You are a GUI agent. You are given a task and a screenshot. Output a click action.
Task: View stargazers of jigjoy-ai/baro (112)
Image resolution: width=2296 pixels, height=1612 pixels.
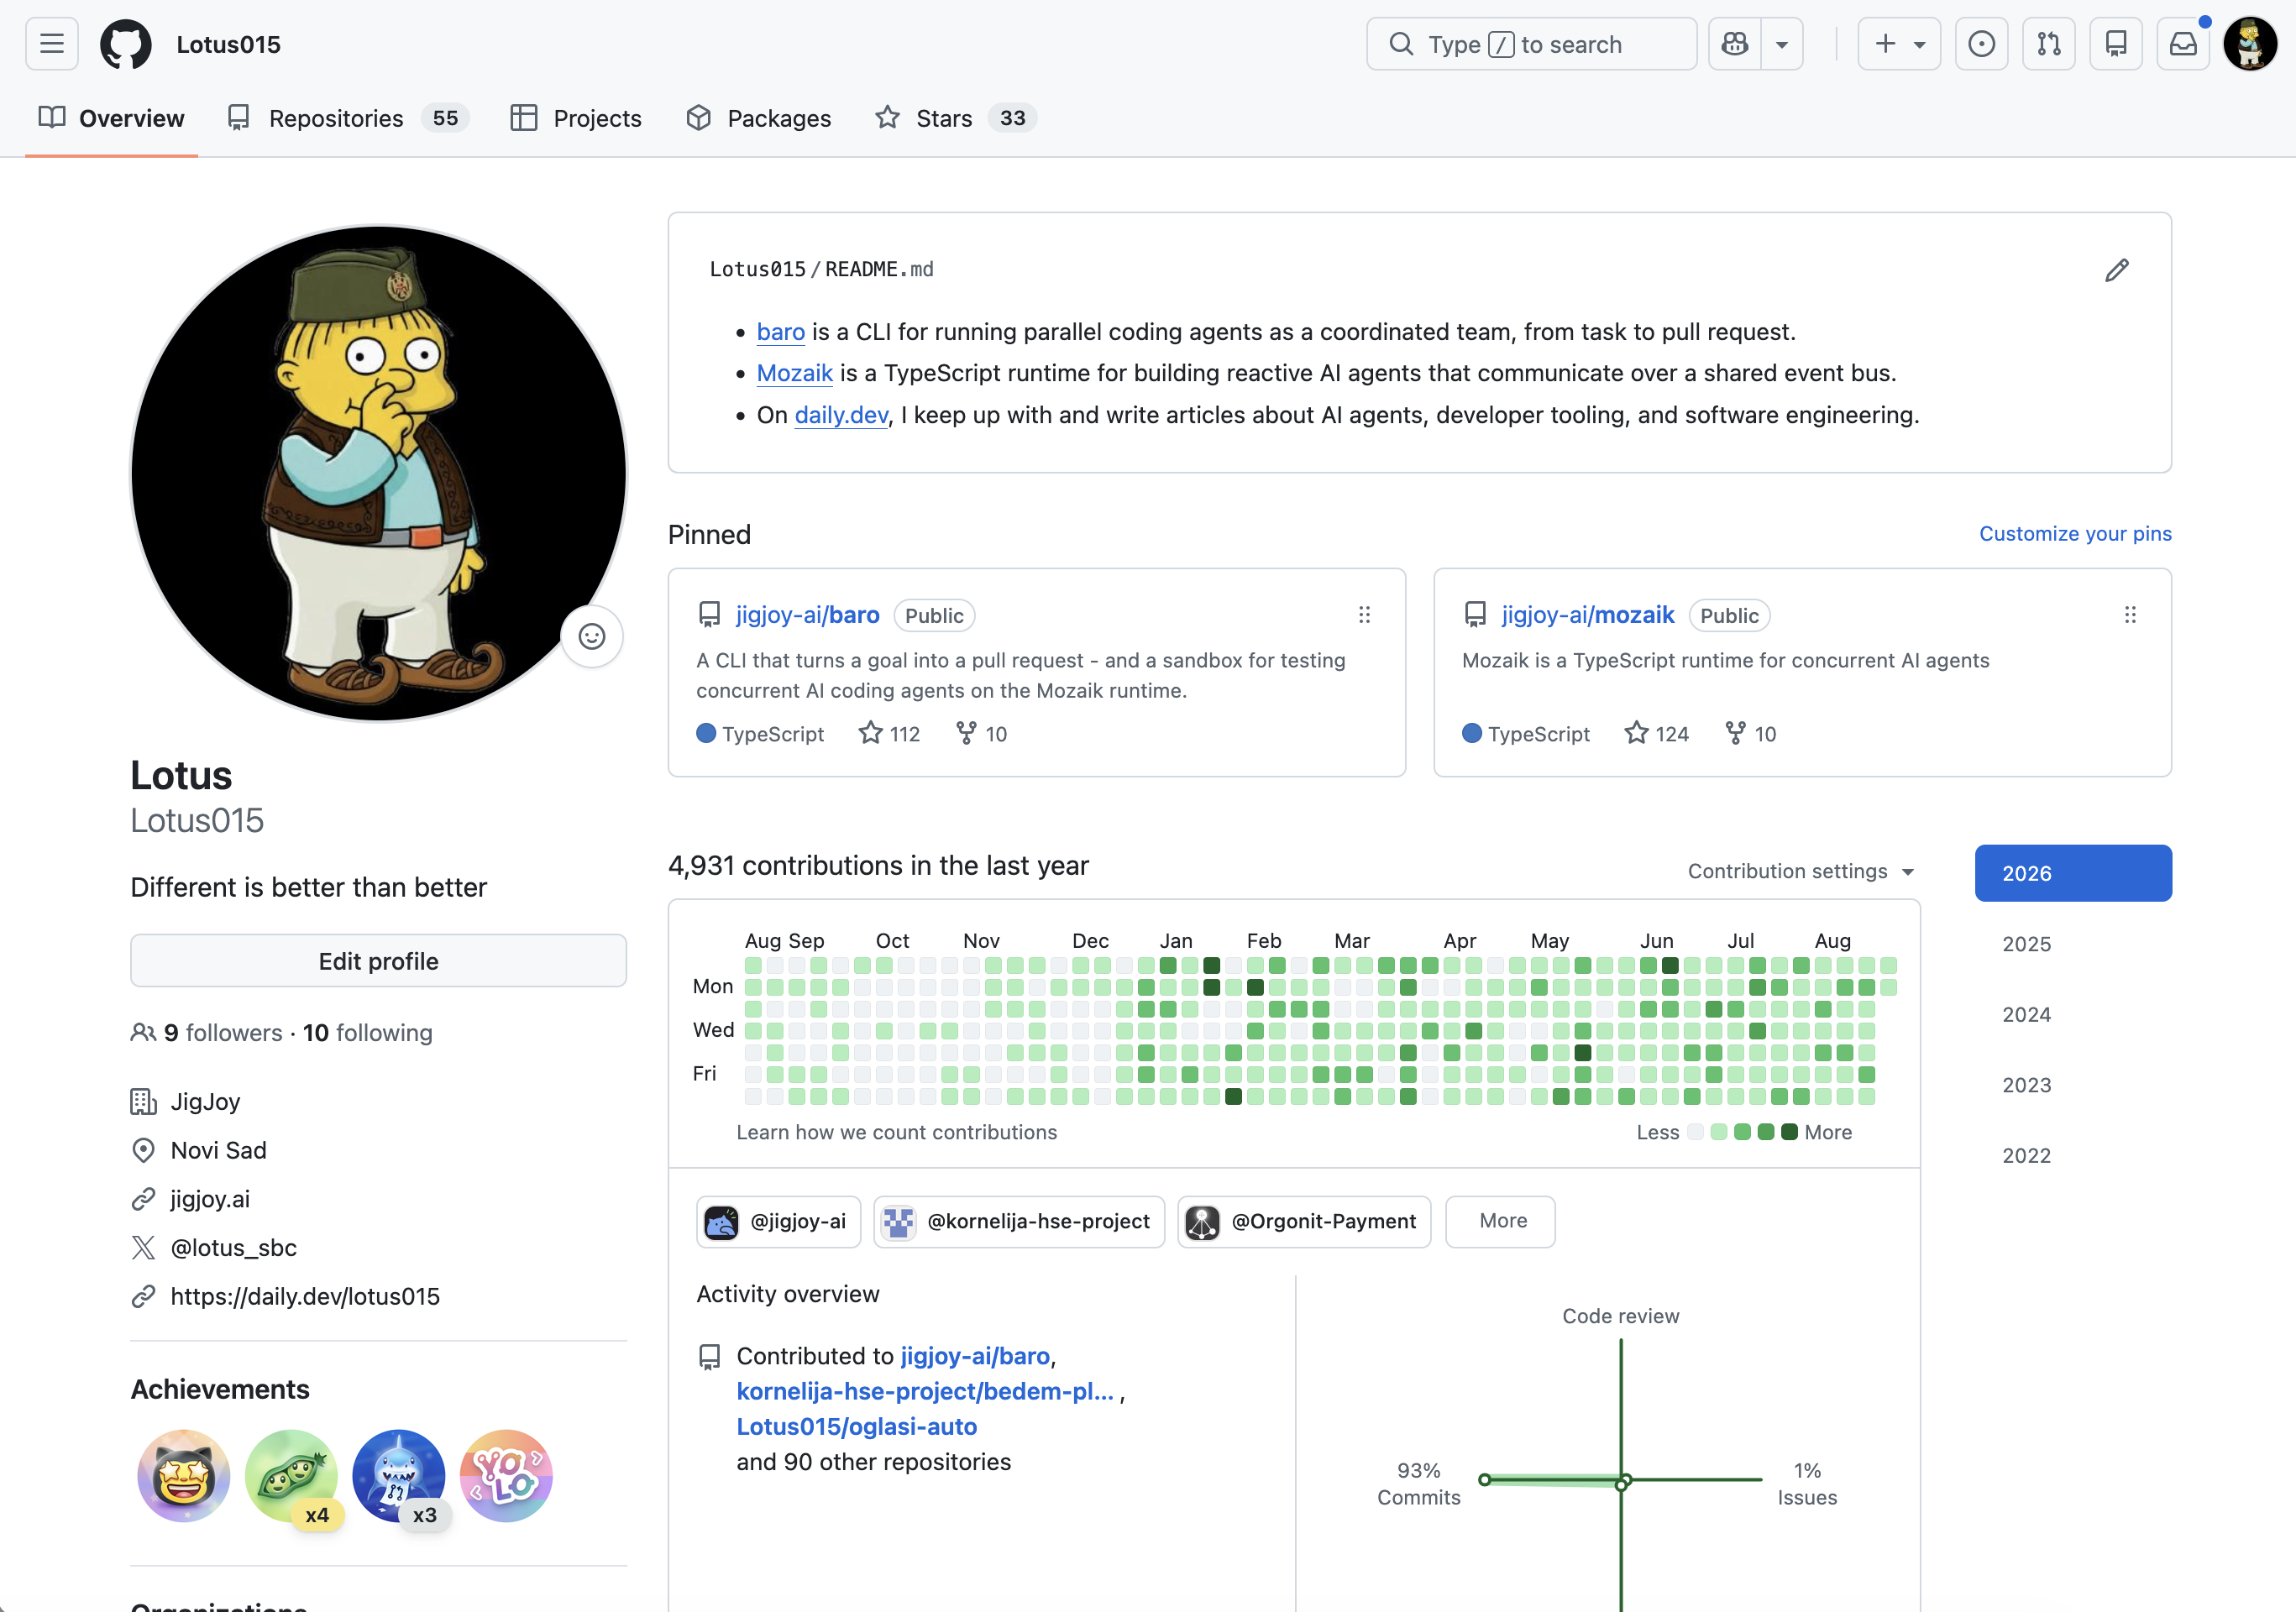pyautogui.click(x=889, y=734)
